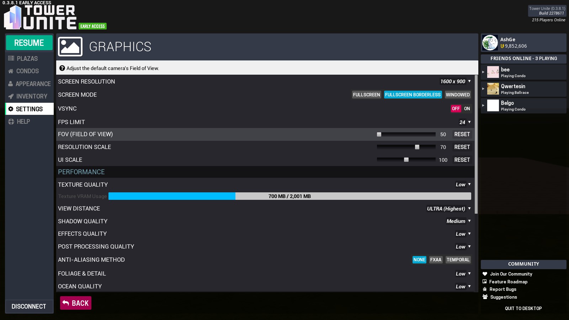Expand Belgo's friend entry arrow
The height and width of the screenshot is (320, 569).
pyautogui.click(x=483, y=106)
